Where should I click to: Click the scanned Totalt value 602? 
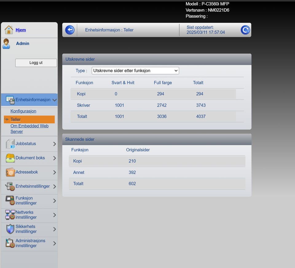pyautogui.click(x=132, y=184)
